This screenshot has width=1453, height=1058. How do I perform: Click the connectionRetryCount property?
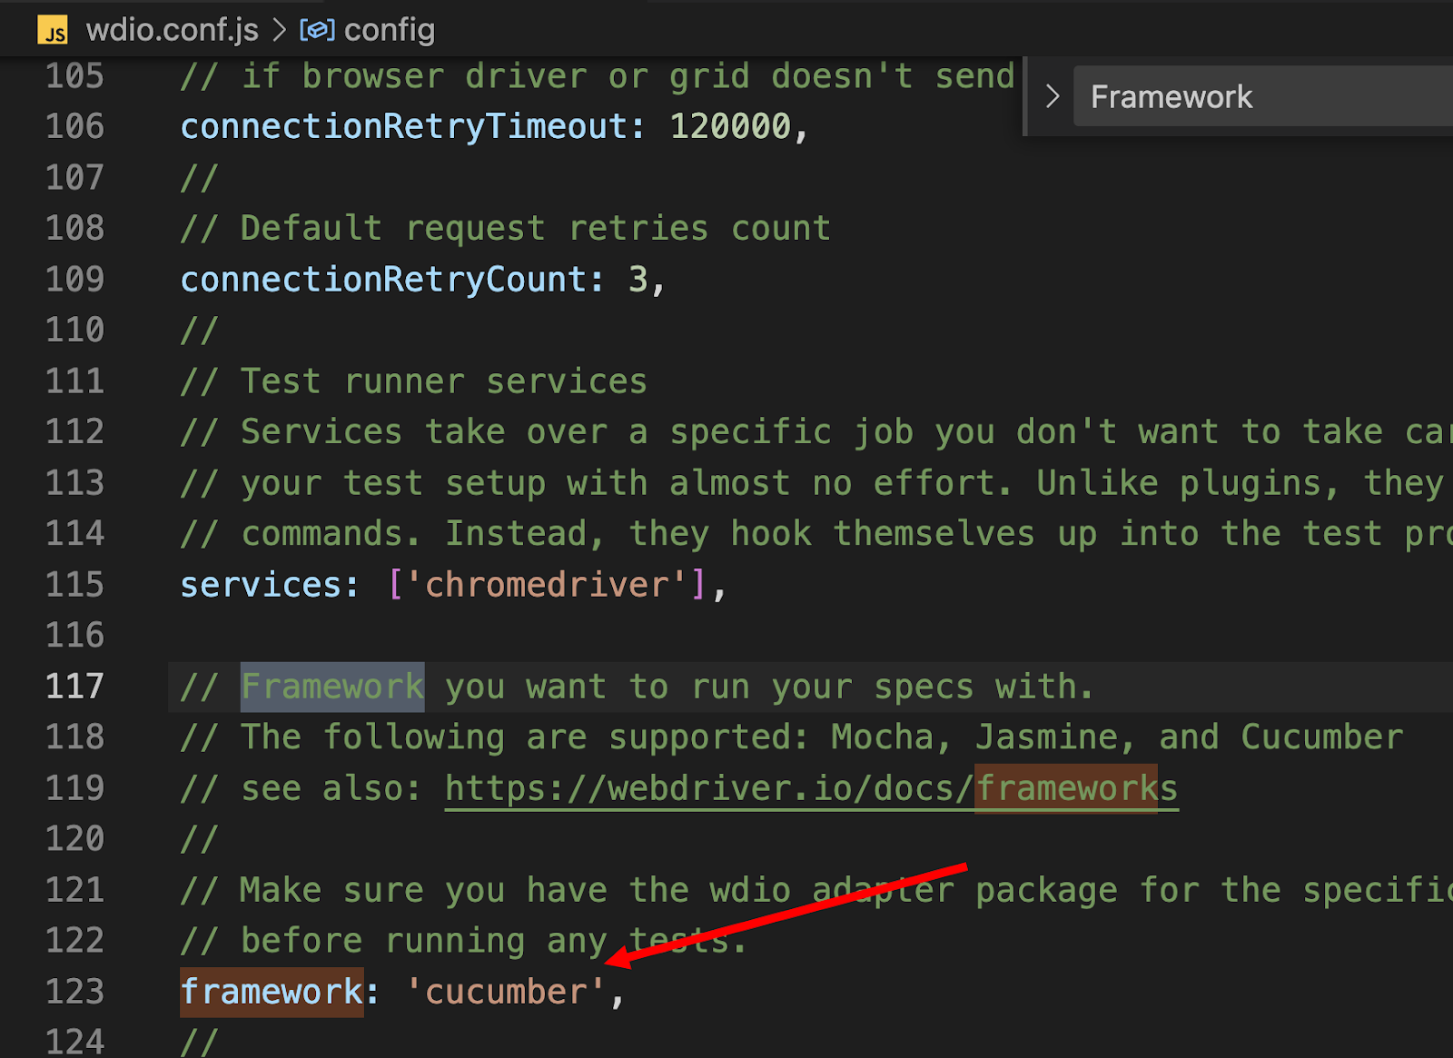click(384, 279)
